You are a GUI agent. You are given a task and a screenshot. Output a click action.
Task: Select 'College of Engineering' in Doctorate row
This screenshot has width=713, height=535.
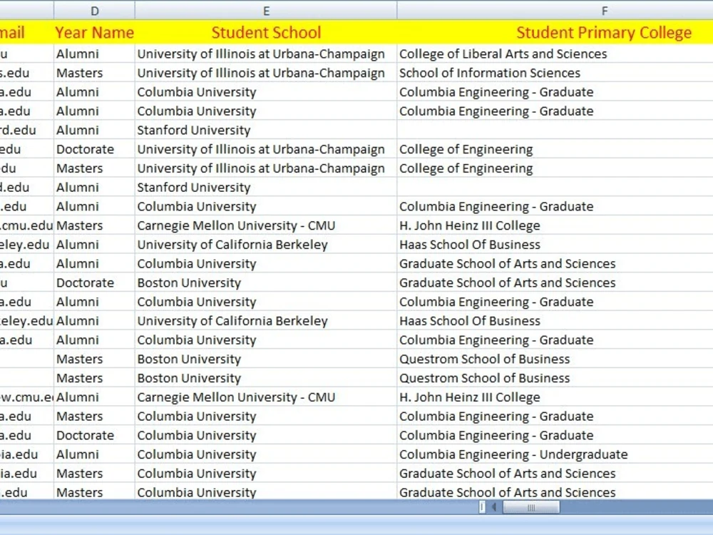point(555,149)
